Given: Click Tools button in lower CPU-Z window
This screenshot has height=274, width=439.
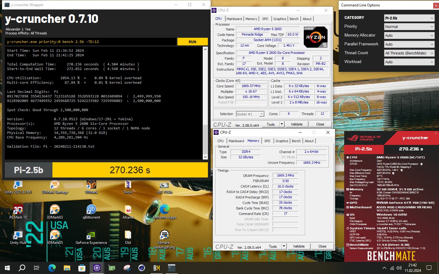Looking at the screenshot, I should 273,246.
